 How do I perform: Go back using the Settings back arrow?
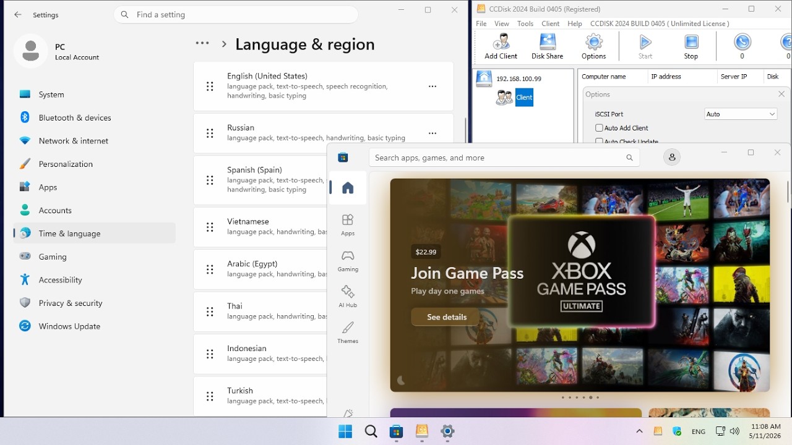point(18,15)
